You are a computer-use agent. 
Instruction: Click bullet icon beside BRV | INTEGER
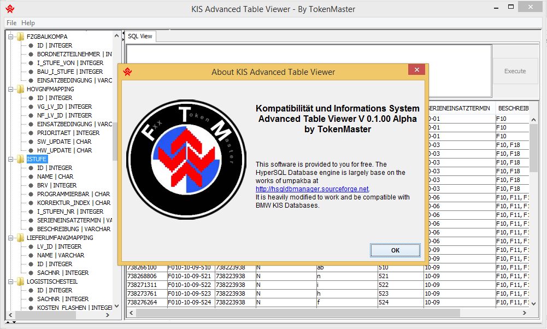(31, 185)
